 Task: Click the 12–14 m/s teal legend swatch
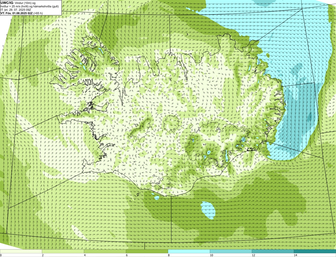[273, 251]
